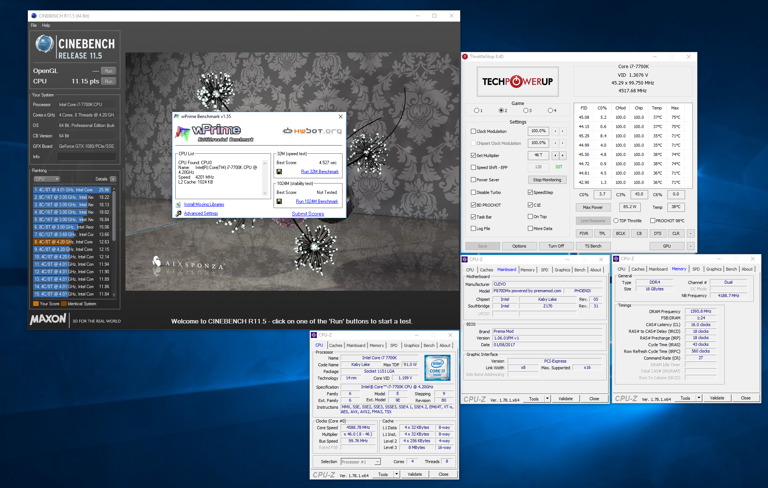Click the Run 32M Benchmark link
The height and width of the screenshot is (488, 768).
[320, 172]
